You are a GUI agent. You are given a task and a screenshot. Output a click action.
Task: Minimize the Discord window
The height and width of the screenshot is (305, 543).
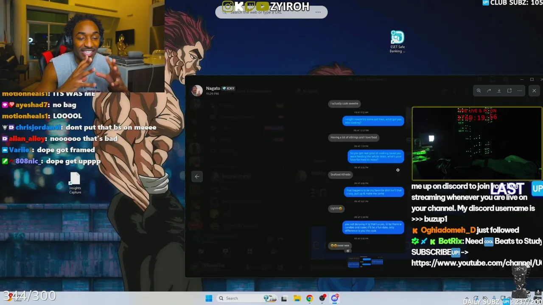coord(521,79)
